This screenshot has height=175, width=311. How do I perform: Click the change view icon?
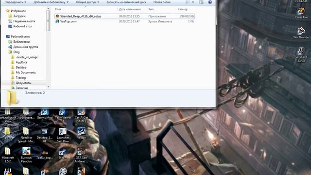pyautogui.click(x=188, y=2)
